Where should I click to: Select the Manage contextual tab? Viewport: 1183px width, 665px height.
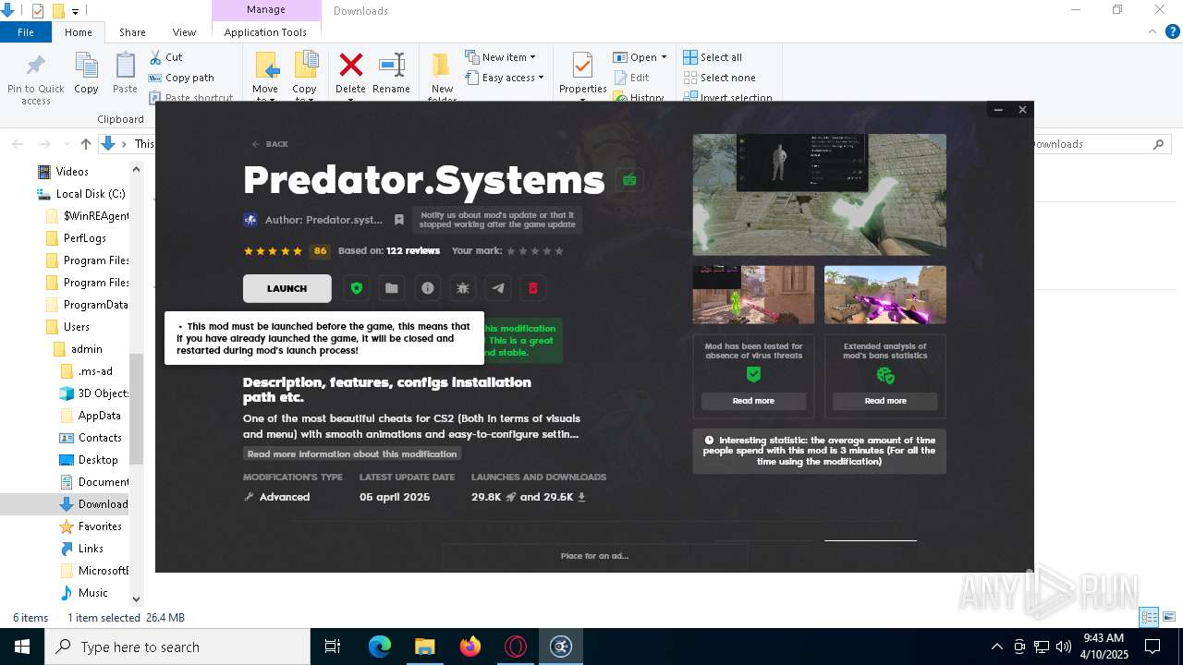click(x=266, y=10)
